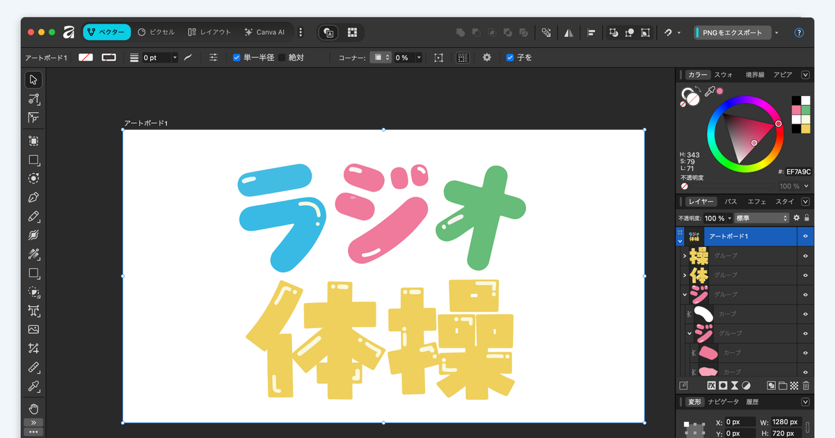The width and height of the screenshot is (835, 438).
Task: Select the View hand tool
Action: (33, 409)
